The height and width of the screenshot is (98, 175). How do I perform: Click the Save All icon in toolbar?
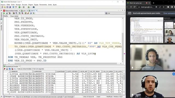10,7
